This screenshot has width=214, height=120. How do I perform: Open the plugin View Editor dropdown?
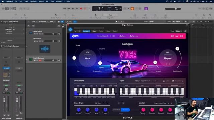click(179, 31)
